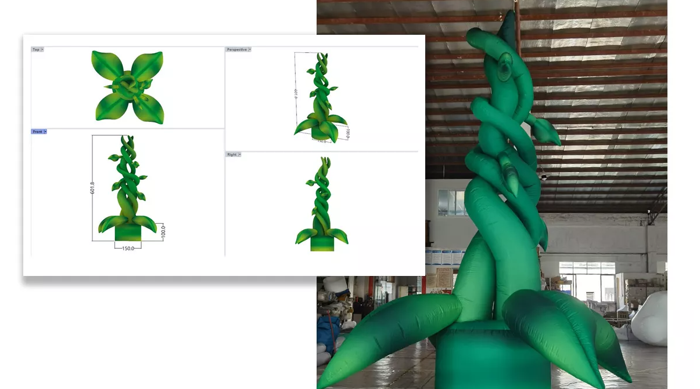Click the 100.0 base height dimension in Front view

pos(163,232)
